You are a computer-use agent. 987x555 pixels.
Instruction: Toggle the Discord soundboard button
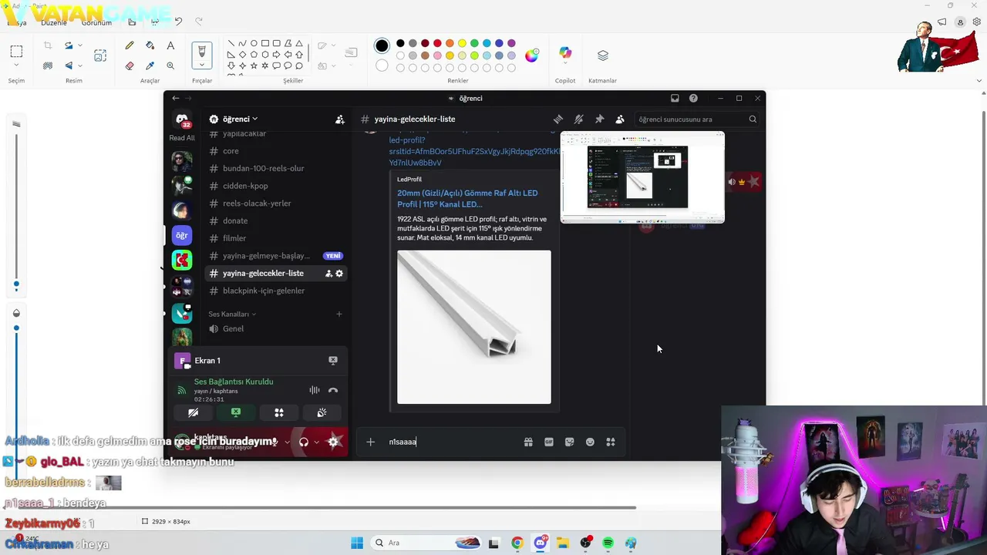click(322, 412)
